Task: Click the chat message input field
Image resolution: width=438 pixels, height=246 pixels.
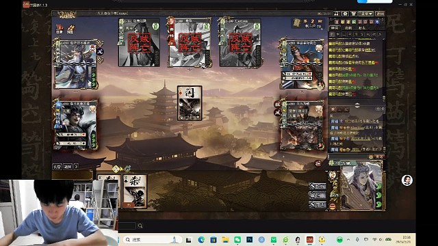Action: (348, 156)
